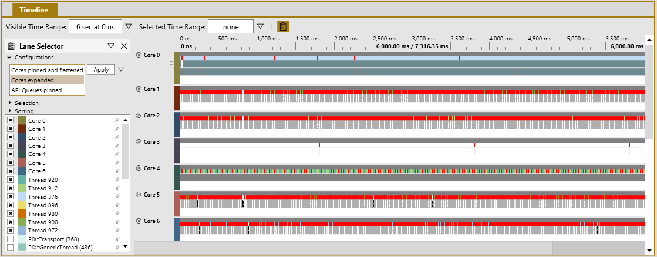Image resolution: width=657 pixels, height=257 pixels.
Task: Pin the Thread 376 lane
Action: (117, 197)
